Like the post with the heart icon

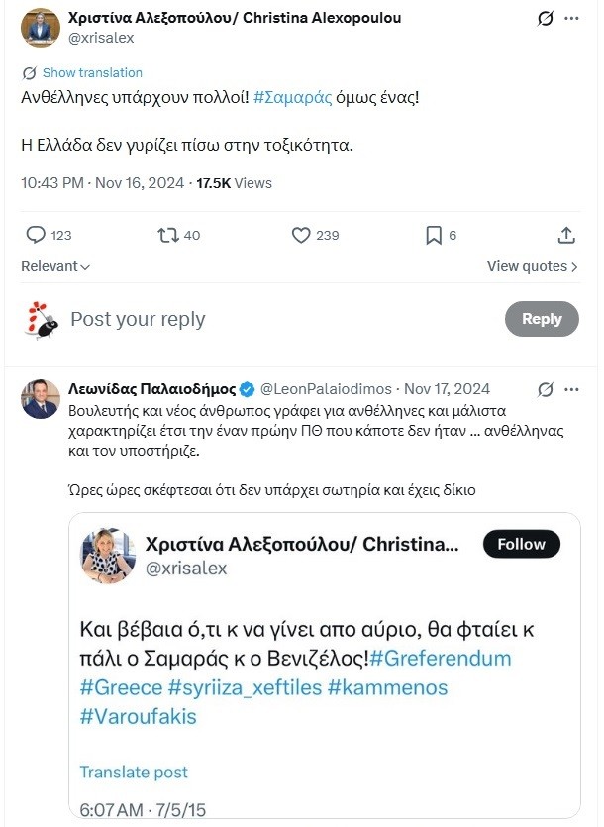point(302,235)
